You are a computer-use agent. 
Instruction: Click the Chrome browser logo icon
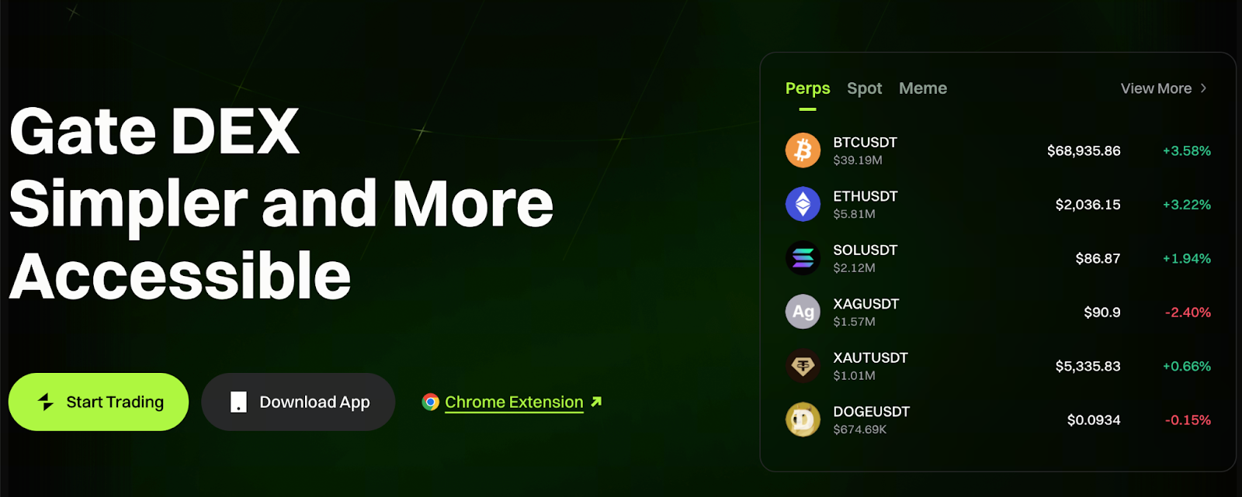[430, 402]
